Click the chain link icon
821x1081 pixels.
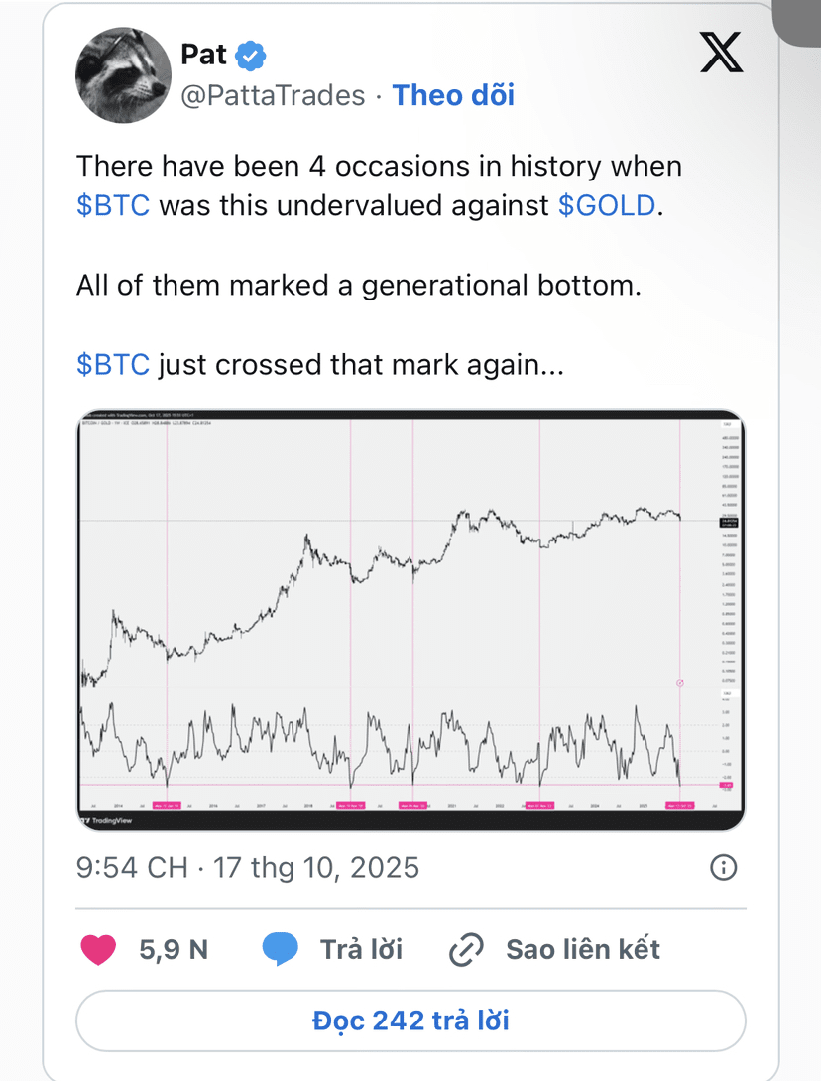466,949
